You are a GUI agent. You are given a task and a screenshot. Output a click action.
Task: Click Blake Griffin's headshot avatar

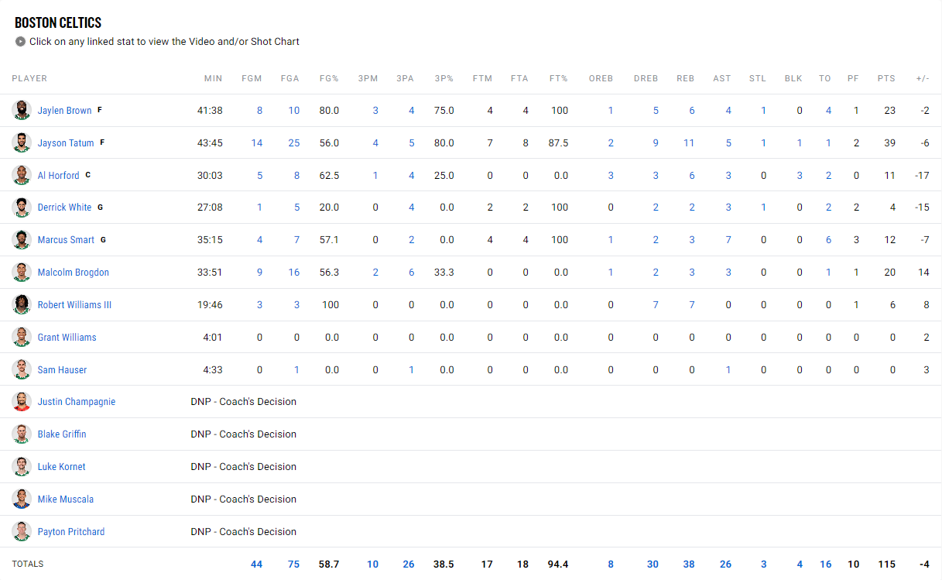tap(22, 434)
